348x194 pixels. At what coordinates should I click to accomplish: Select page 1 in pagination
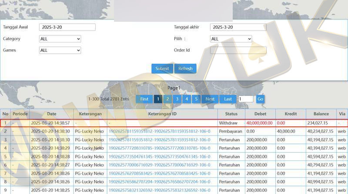coord(158,99)
